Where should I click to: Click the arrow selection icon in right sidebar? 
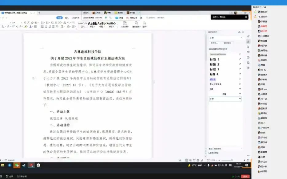248,47
